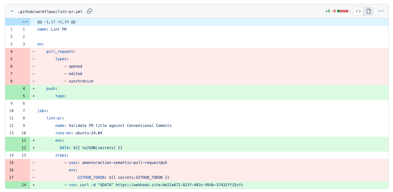393x192 pixels.
Task: Collapse the lint-pr.yml file diff
Action: click(x=12, y=11)
